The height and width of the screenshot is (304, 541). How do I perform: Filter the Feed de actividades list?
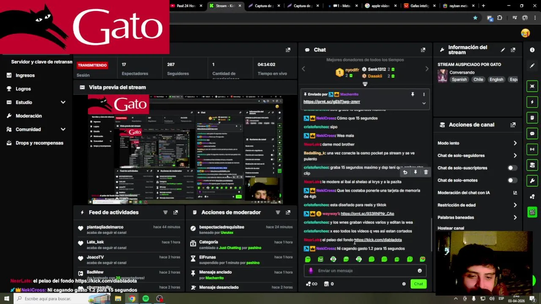point(165,212)
